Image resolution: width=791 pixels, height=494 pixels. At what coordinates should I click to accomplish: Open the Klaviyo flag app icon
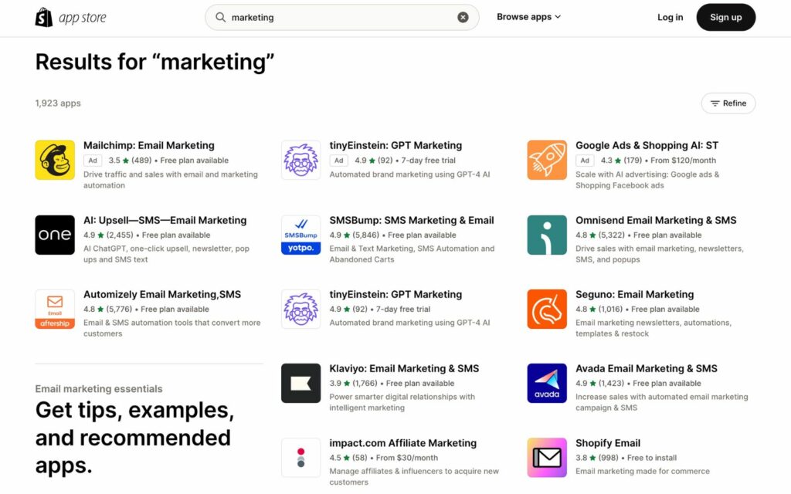point(300,383)
